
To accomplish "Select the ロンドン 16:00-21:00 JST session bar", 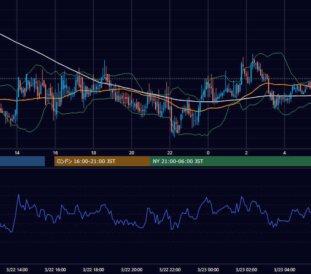I will 102,161.
